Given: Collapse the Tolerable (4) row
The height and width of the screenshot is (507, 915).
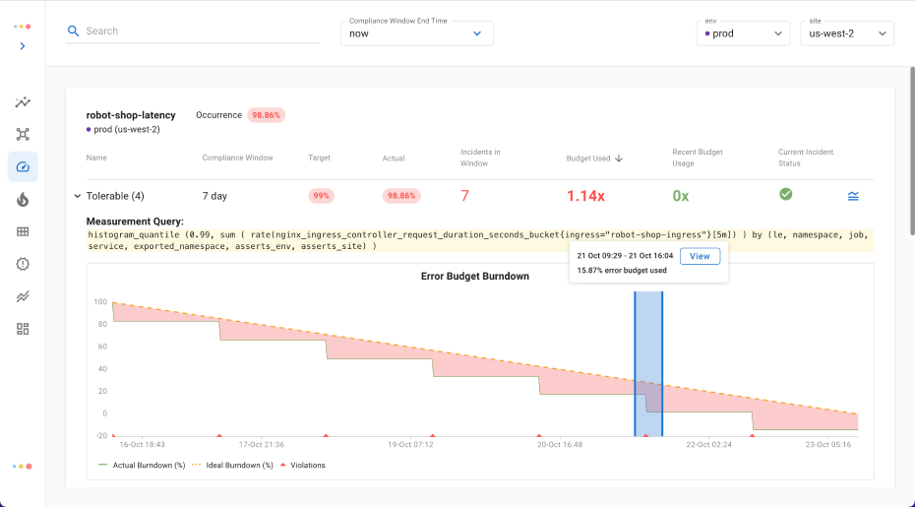Looking at the screenshot, I should 78,196.
